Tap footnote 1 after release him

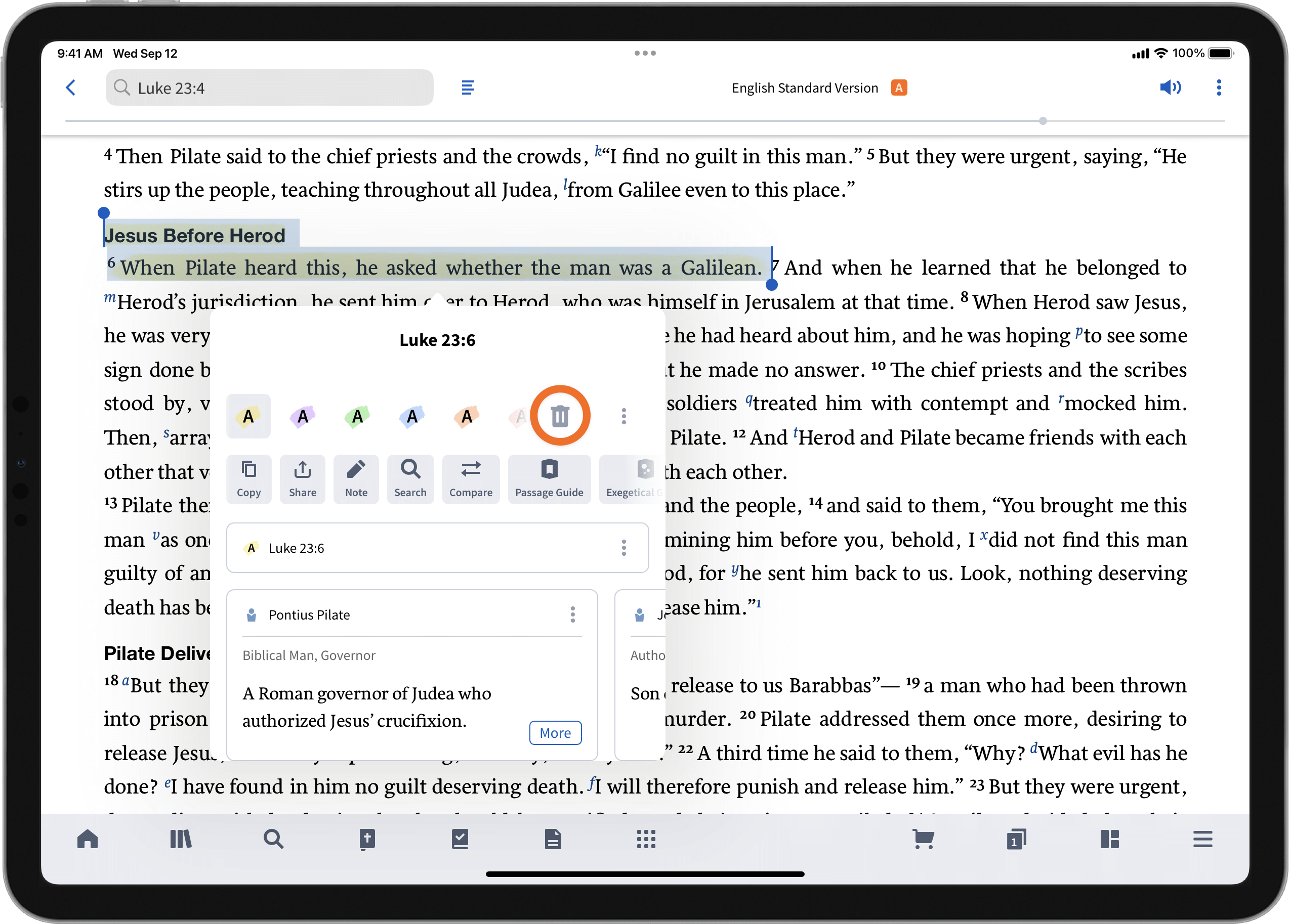759,603
